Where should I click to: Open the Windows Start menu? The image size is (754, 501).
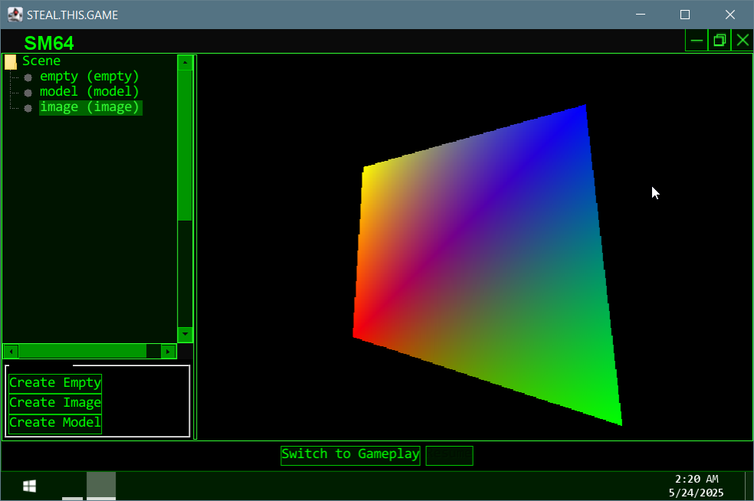click(30, 486)
